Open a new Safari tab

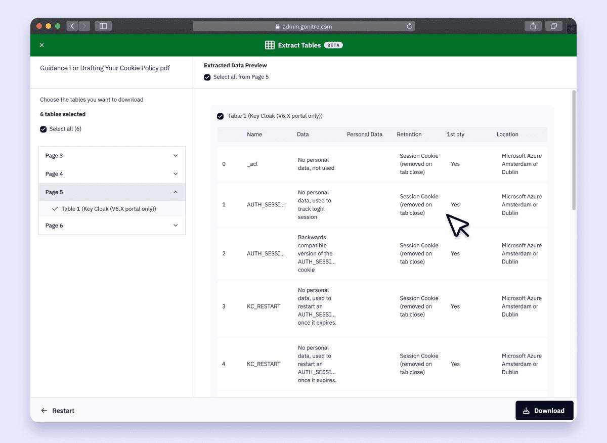[x=572, y=29]
